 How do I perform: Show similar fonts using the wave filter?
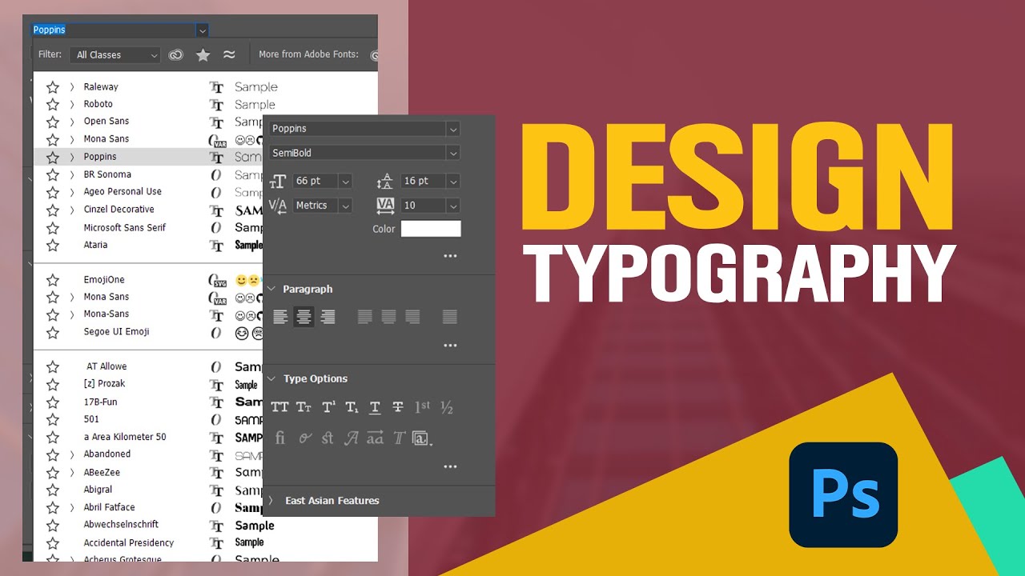[x=229, y=54]
